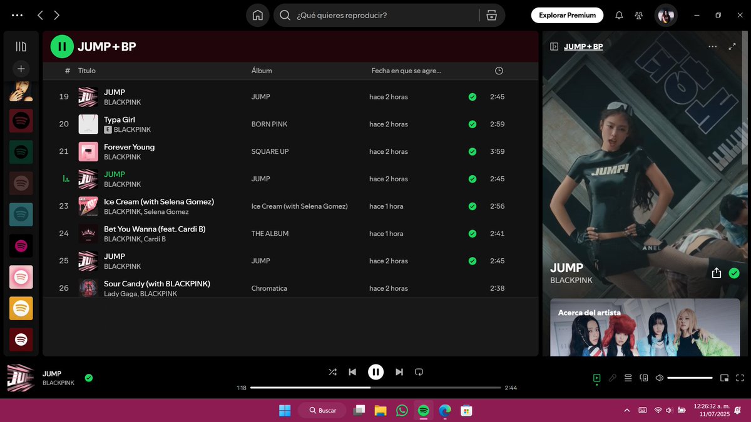This screenshot has width=751, height=422.
Task: Sort by the Álbum column header
Action: click(x=262, y=71)
